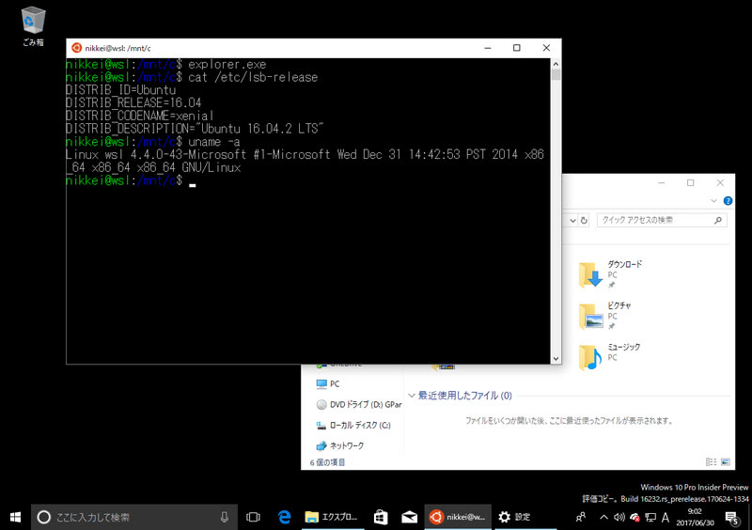Open the Mail app from the taskbar
The image size is (752, 530).
tap(409, 517)
